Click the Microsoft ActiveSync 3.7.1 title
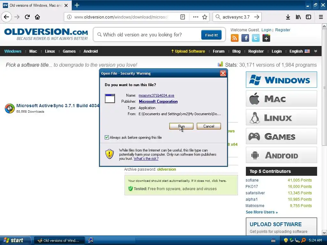 click(x=58, y=106)
